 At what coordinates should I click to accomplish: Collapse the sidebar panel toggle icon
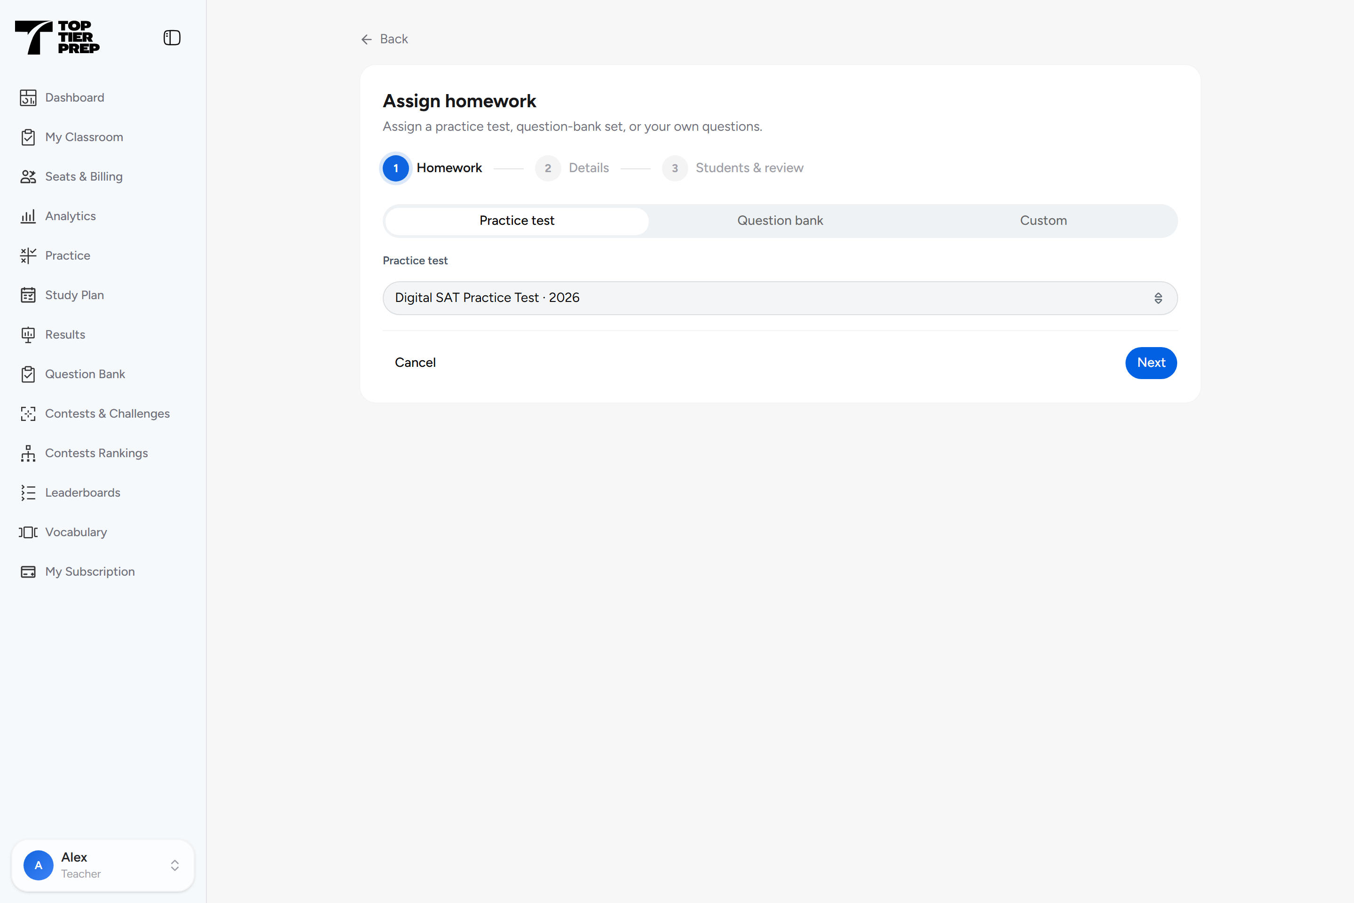click(x=172, y=38)
